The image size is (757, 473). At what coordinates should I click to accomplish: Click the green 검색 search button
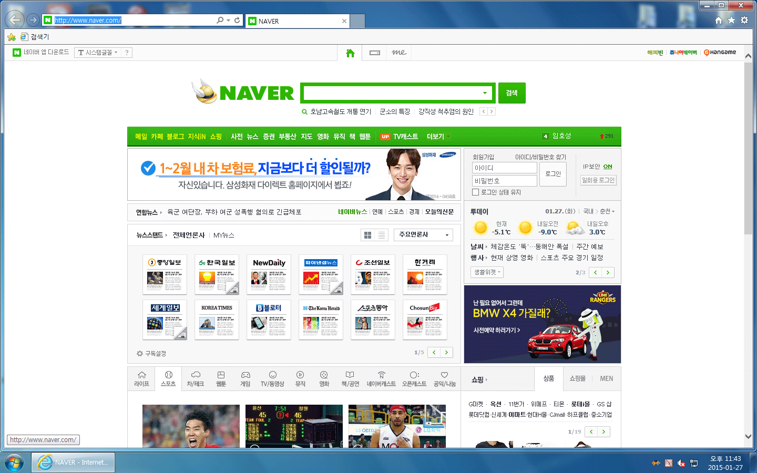pyautogui.click(x=512, y=93)
